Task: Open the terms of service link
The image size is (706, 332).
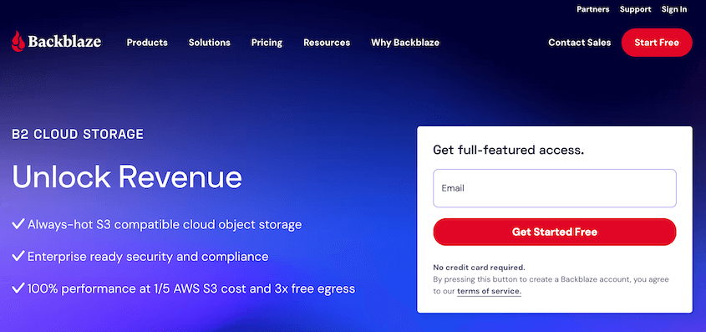Action: 489,291
